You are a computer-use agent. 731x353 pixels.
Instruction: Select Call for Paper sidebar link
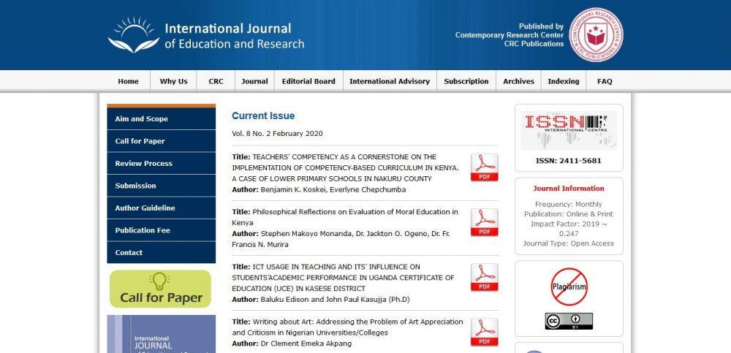point(162,141)
